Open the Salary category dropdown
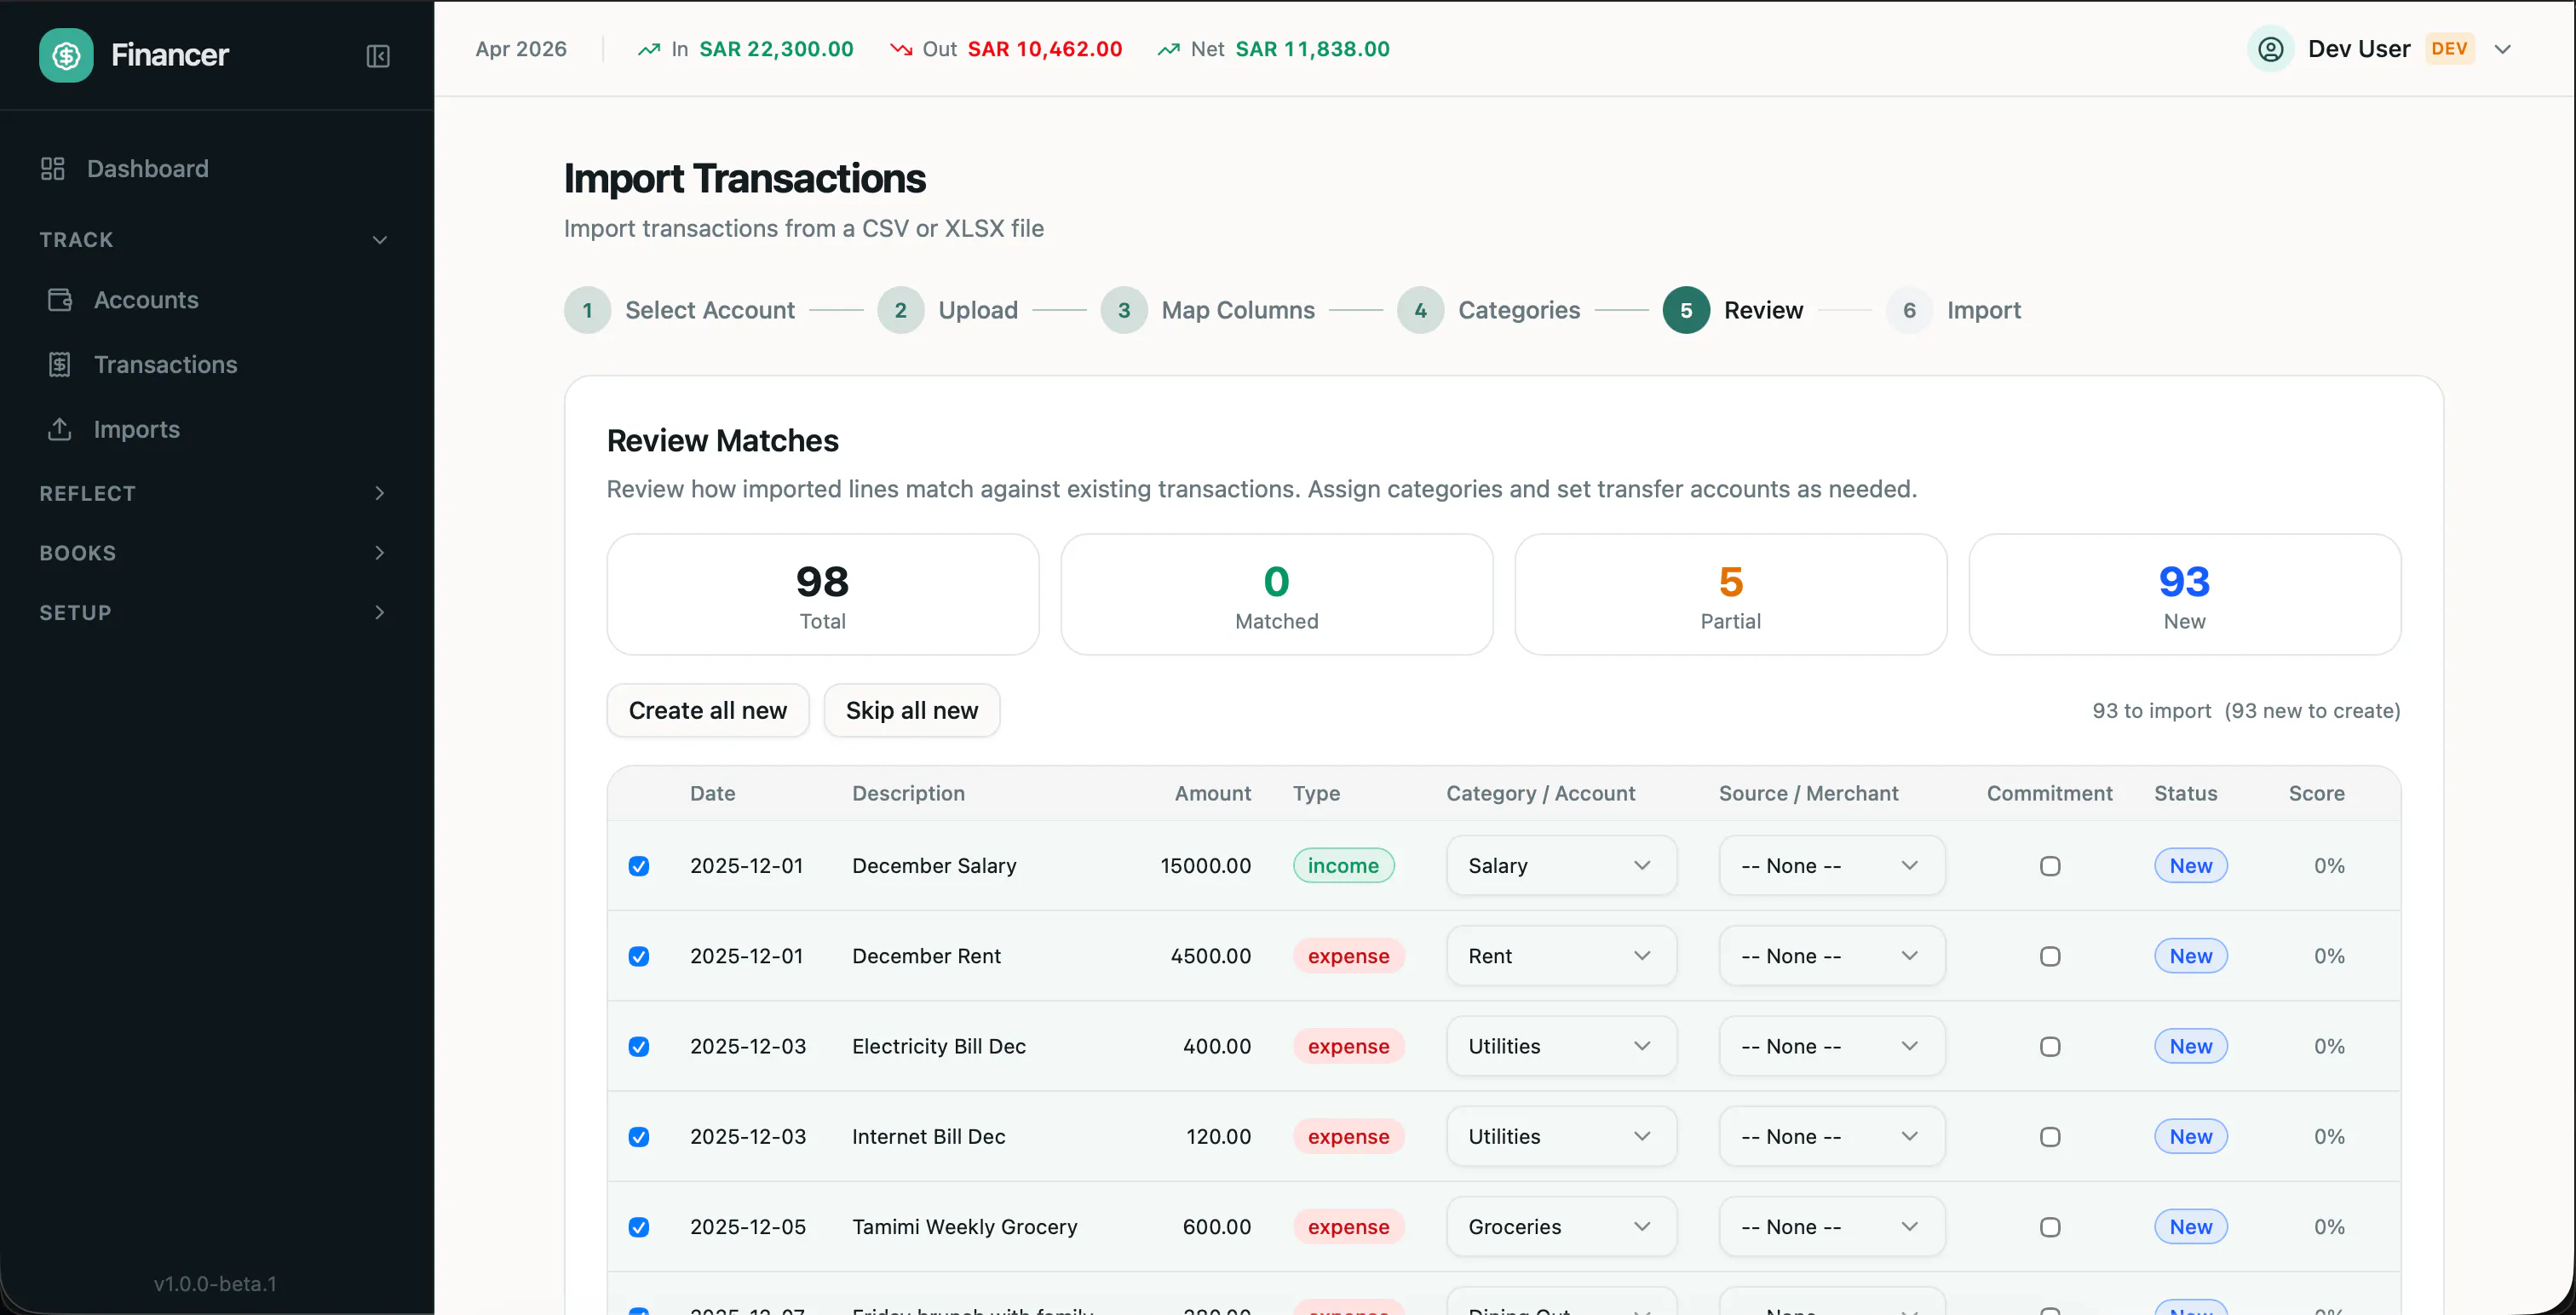The height and width of the screenshot is (1315, 2576). tap(1561, 866)
